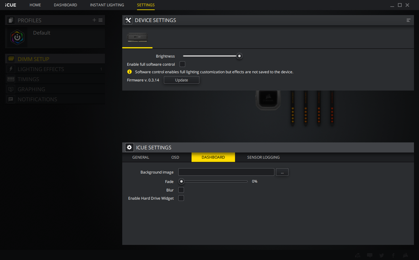Go to the Instant Lighting menu

107,5
